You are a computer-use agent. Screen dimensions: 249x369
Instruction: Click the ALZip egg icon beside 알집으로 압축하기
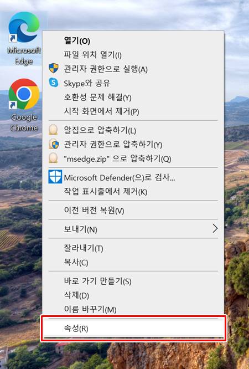coord(53,130)
